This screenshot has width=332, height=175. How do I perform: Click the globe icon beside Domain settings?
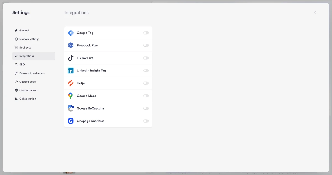coord(16,39)
